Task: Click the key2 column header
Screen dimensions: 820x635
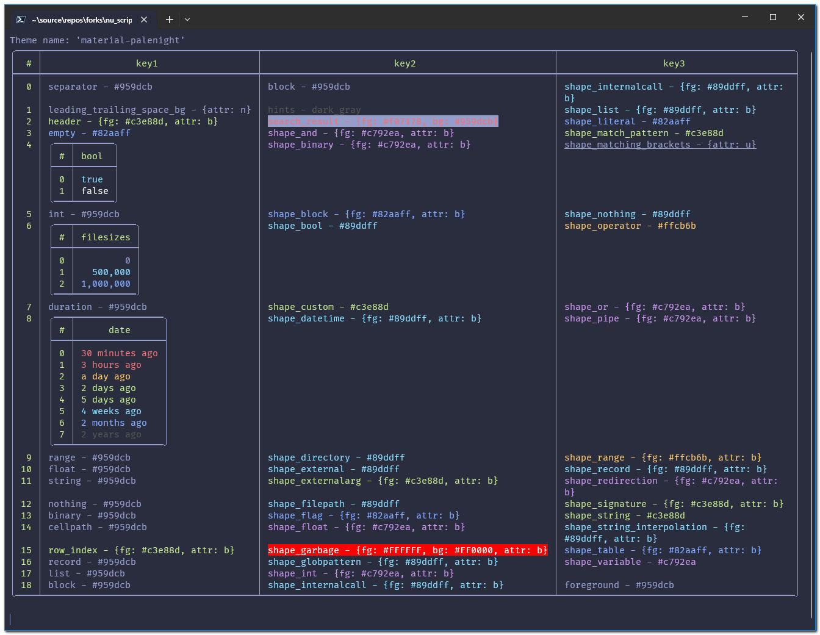Action: click(x=405, y=63)
